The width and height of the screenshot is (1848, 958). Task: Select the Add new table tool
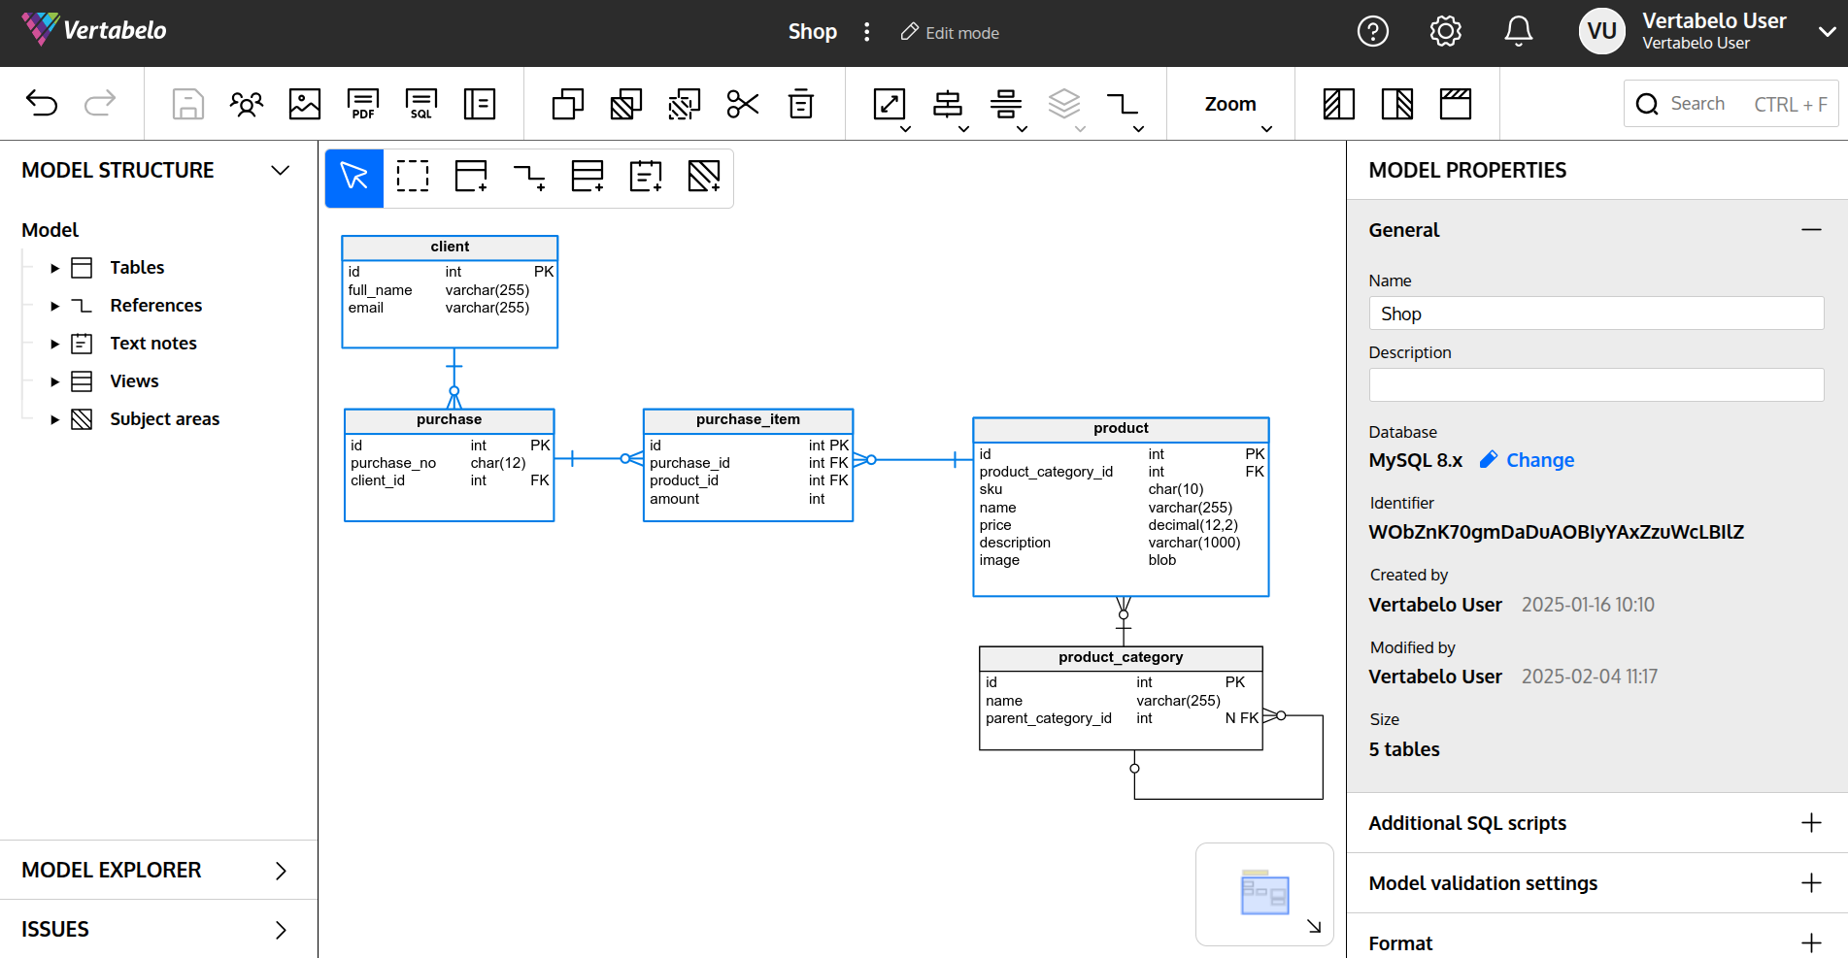point(471,177)
